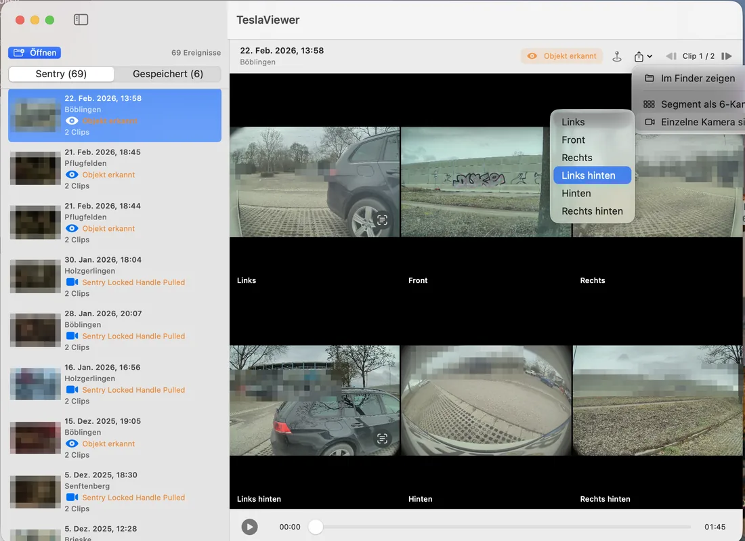745x541 pixels.
Task: Click camera icon on 5. Dez. 18:30 event
Action: point(72,497)
